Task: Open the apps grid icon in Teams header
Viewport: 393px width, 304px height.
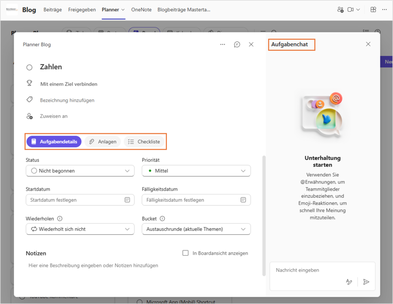Action: pyautogui.click(x=373, y=9)
